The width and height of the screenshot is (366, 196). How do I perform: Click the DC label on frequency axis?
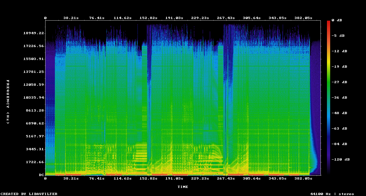41,175
